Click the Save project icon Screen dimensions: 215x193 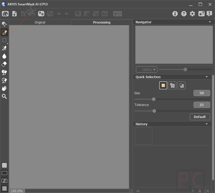(x=50, y=14)
